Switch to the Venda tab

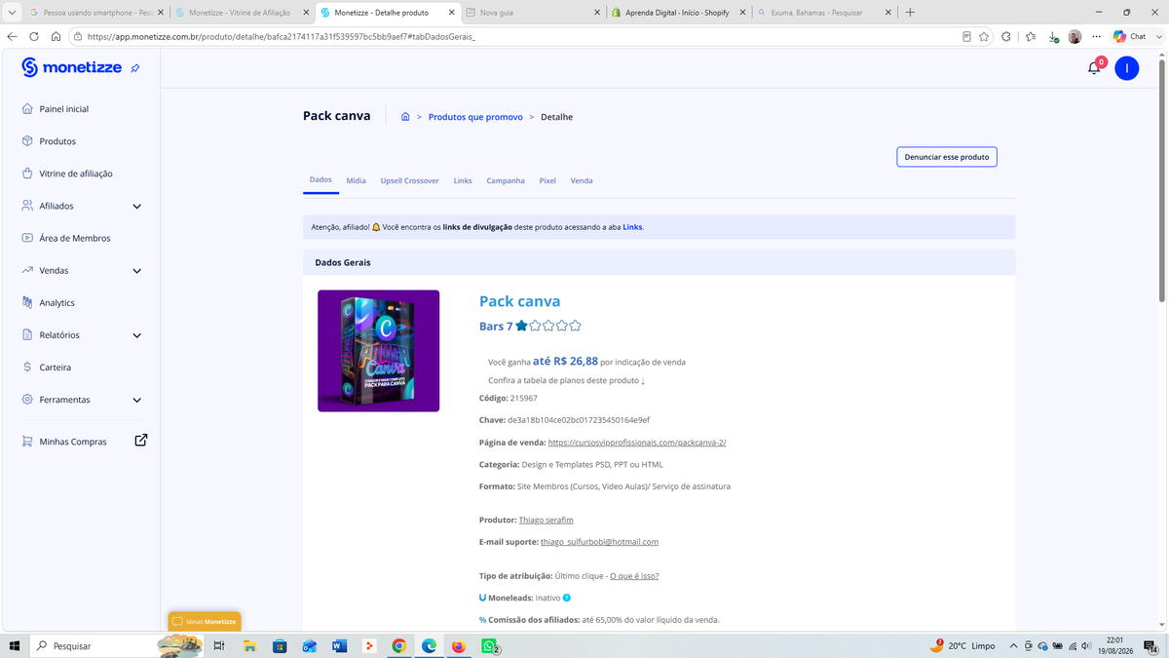(582, 180)
